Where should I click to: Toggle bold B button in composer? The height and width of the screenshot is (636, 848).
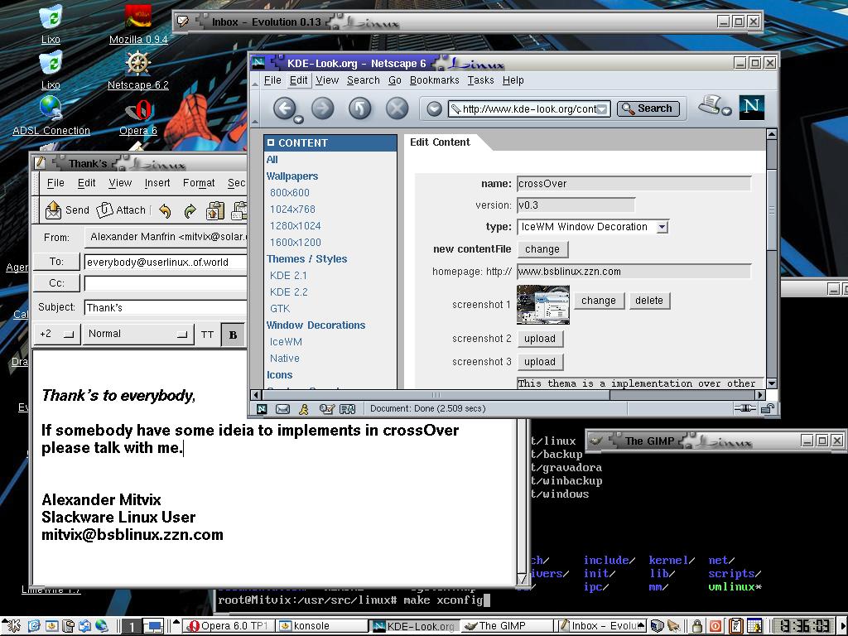click(233, 335)
